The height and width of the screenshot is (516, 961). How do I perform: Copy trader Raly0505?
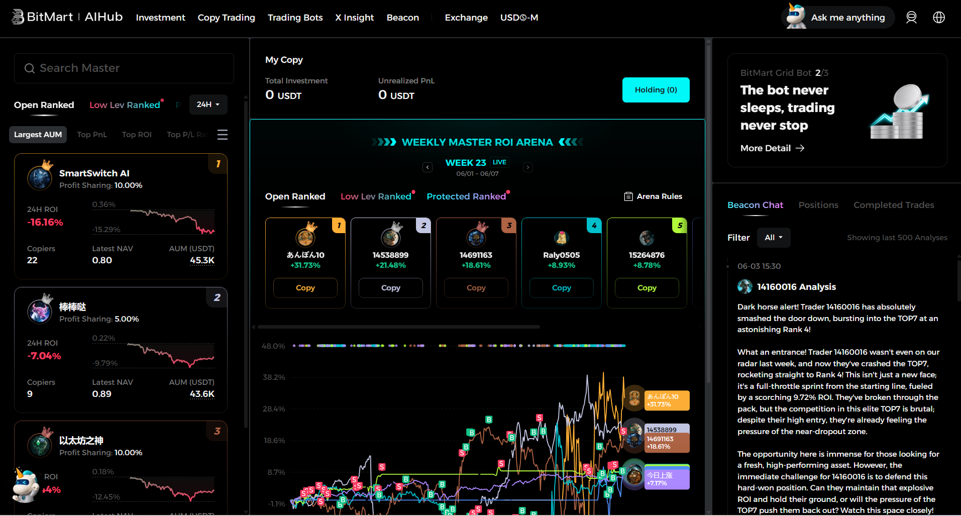[562, 288]
